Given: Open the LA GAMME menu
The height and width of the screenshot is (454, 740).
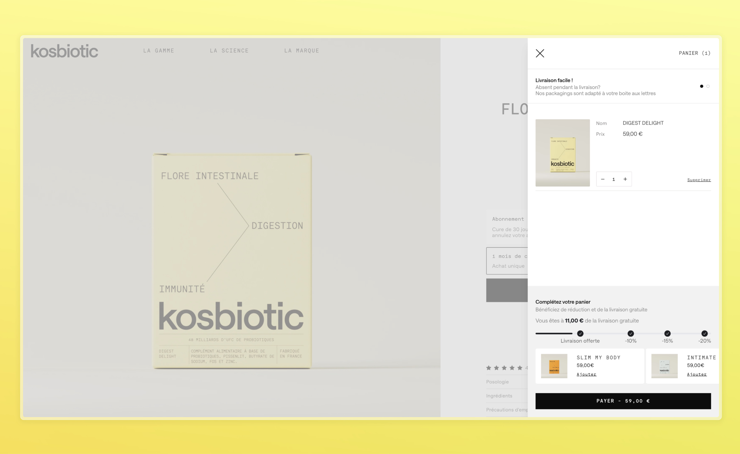Looking at the screenshot, I should click(x=159, y=51).
